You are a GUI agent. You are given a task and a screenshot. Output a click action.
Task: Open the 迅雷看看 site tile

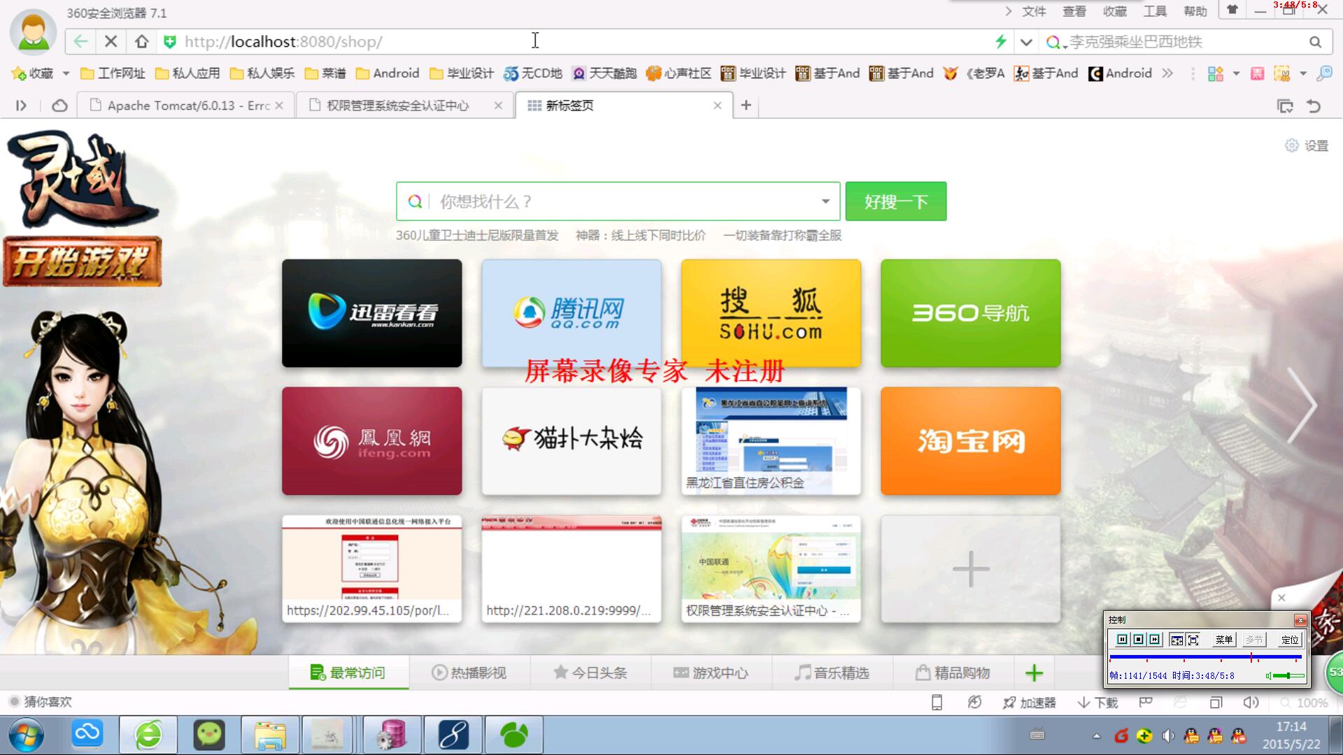point(372,313)
